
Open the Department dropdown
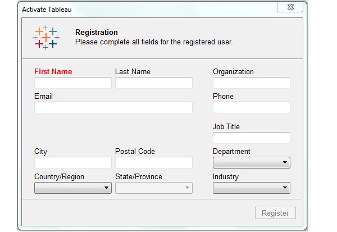251,163
